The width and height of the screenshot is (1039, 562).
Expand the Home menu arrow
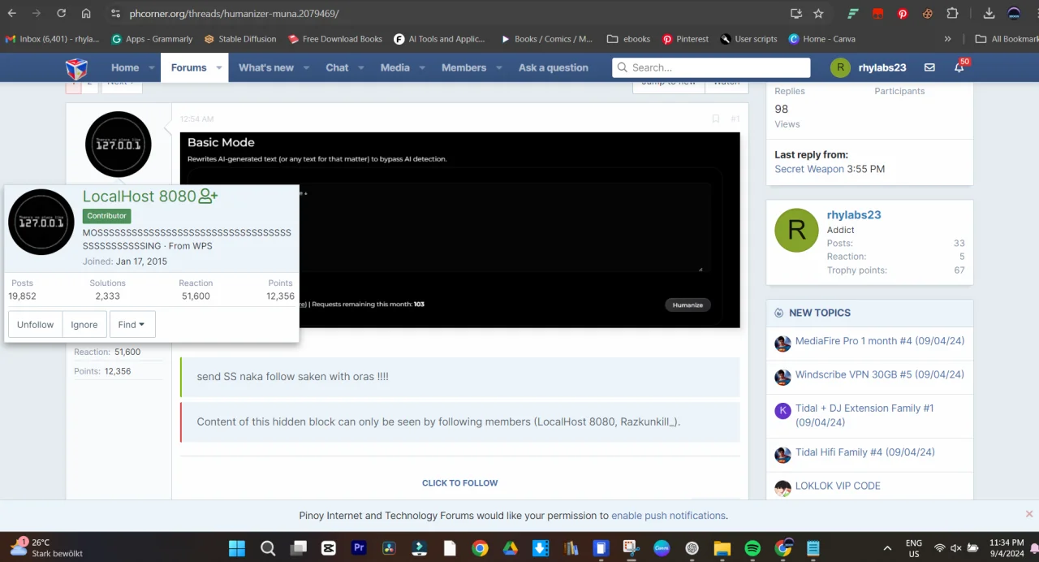[x=152, y=68]
